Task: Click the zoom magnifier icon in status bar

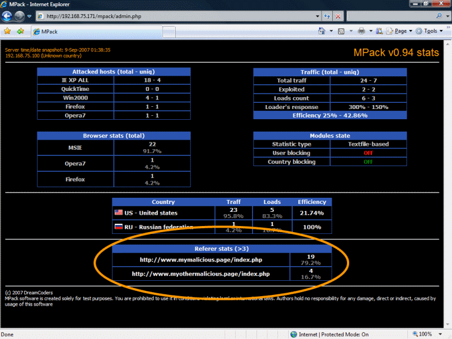Action: tap(415, 334)
